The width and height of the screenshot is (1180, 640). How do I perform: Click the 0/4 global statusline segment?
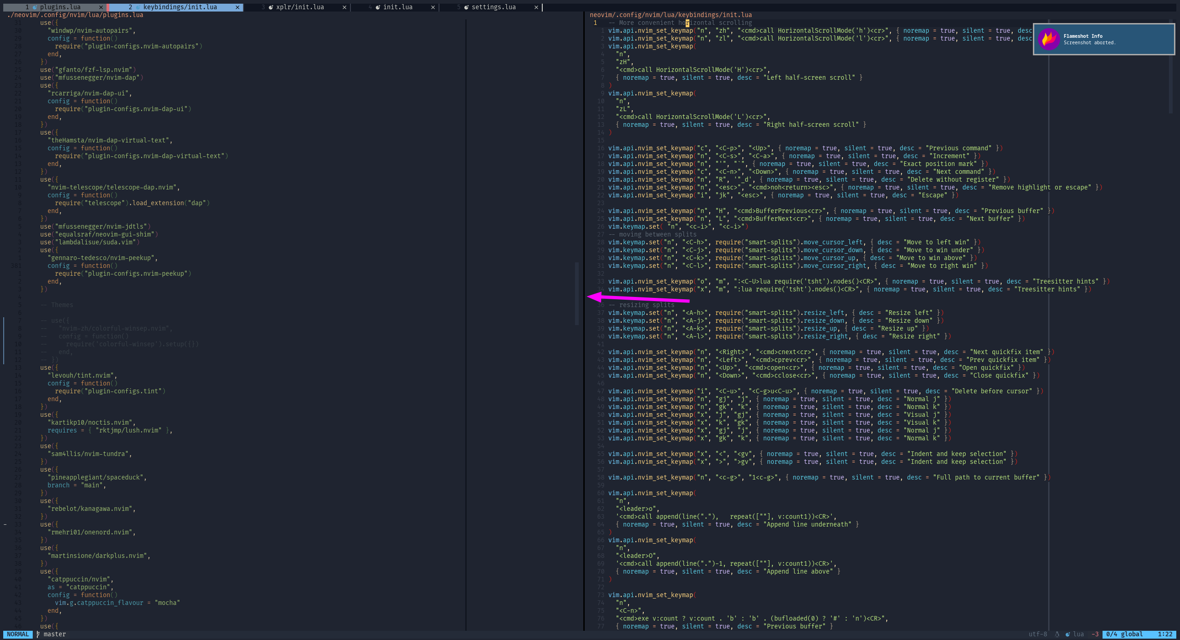pos(1124,634)
